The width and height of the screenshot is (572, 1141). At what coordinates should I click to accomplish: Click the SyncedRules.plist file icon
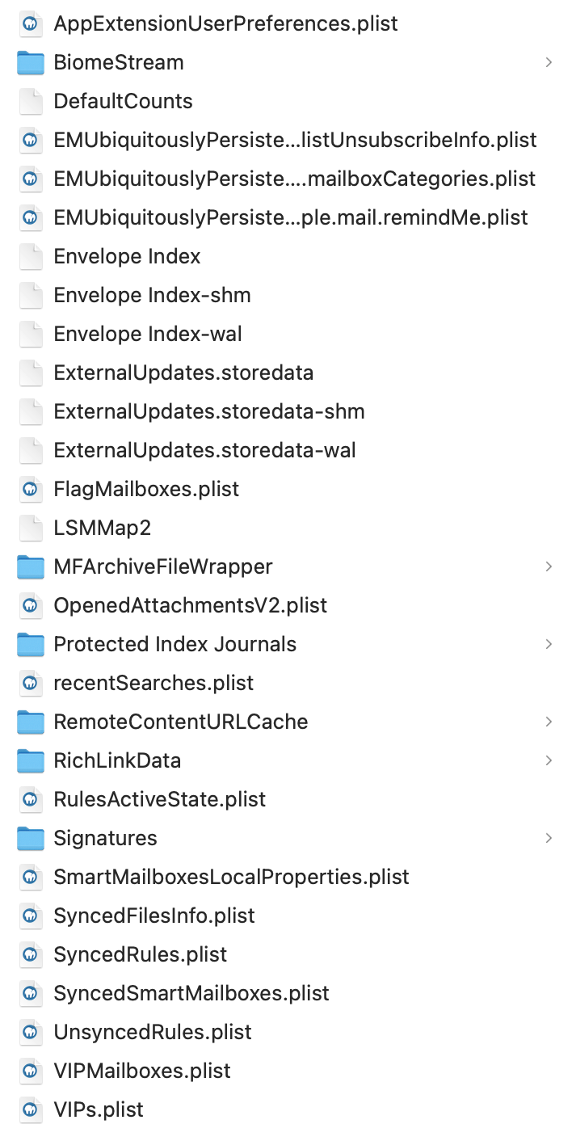click(31, 954)
